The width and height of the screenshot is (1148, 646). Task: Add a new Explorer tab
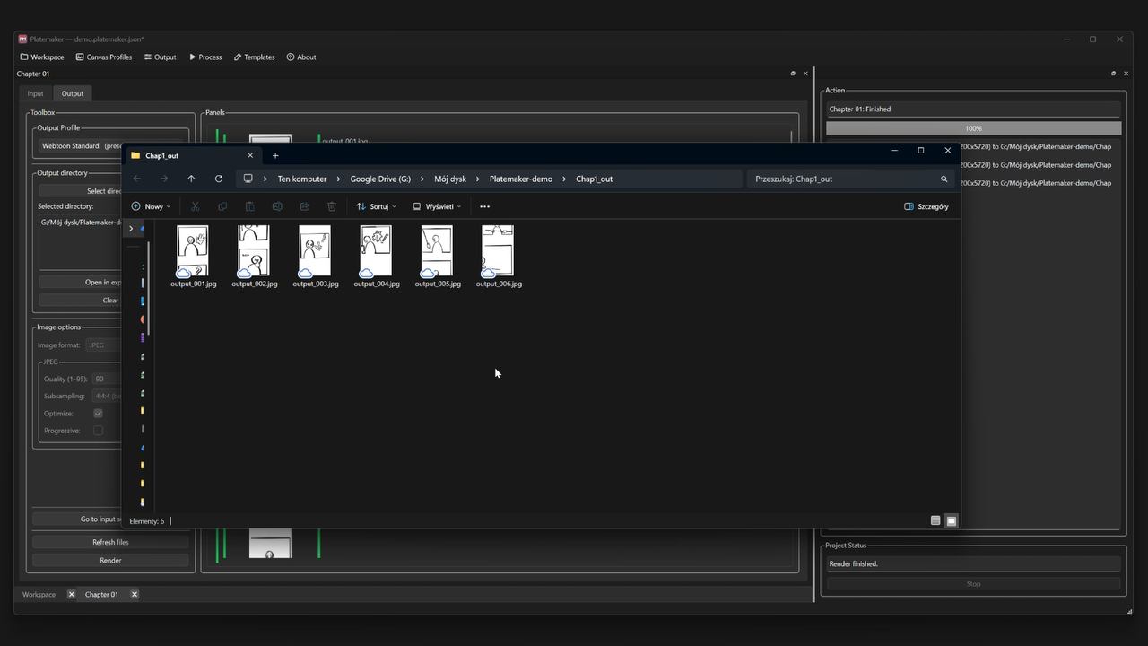click(x=275, y=155)
